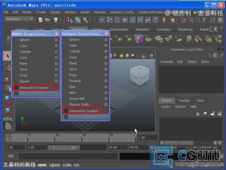Screen dimensions: 226x170
Task: Open Polygon Helix option box
Action: 106,92
